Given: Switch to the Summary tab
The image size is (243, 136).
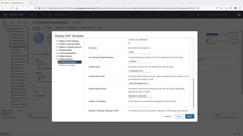Looking at the screenshot, I should [x=36, y=28].
